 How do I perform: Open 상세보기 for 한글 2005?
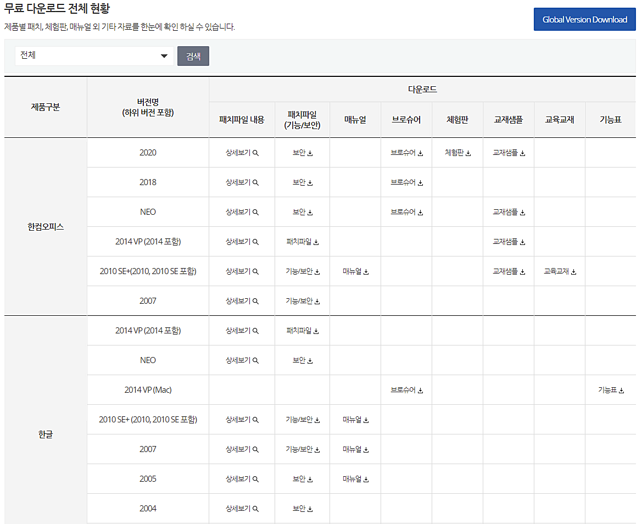click(x=242, y=479)
